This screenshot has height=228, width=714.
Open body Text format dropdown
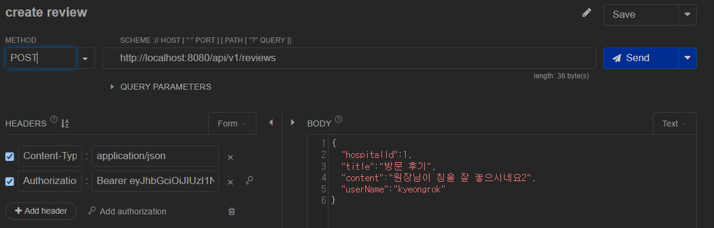(674, 123)
